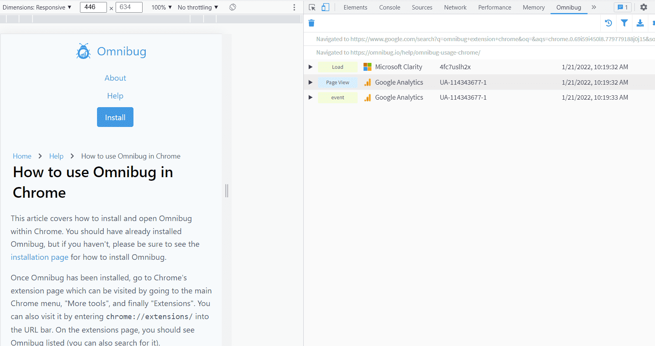Open the Help navigation link
The width and height of the screenshot is (655, 346).
click(115, 96)
